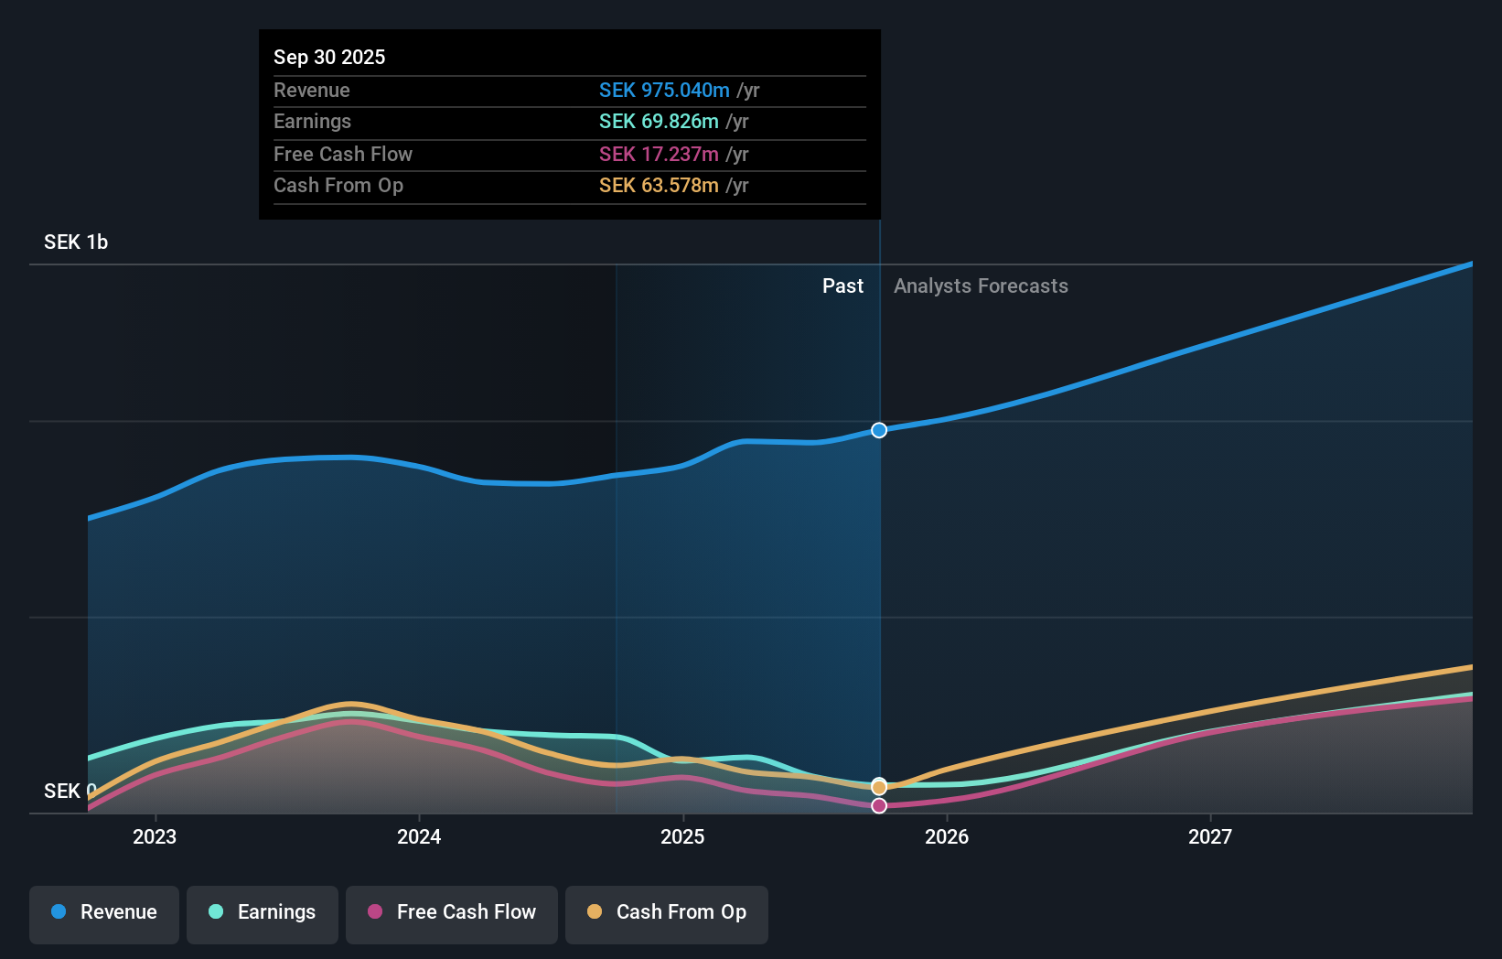Click the pink Free Cash Flow marker
Viewport: 1502px width, 959px height.
tap(879, 805)
